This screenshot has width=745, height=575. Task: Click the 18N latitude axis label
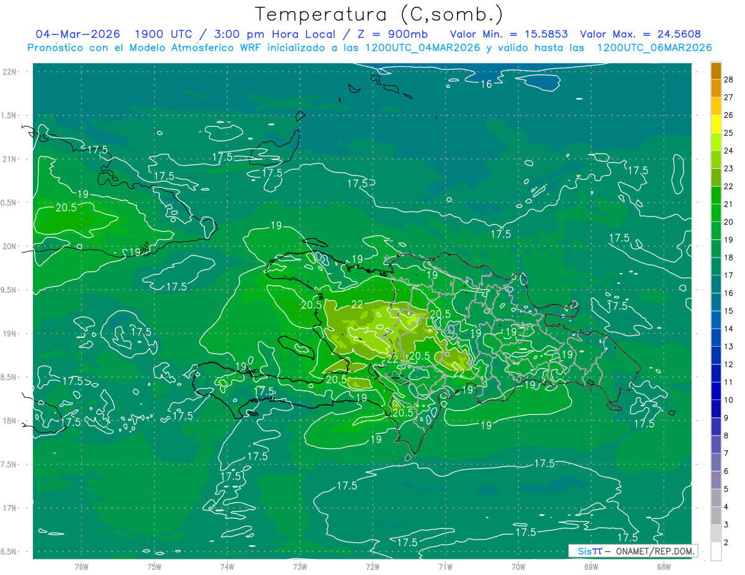click(x=9, y=421)
